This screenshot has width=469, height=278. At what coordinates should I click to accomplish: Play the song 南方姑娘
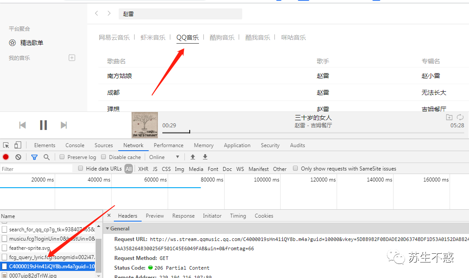point(120,76)
